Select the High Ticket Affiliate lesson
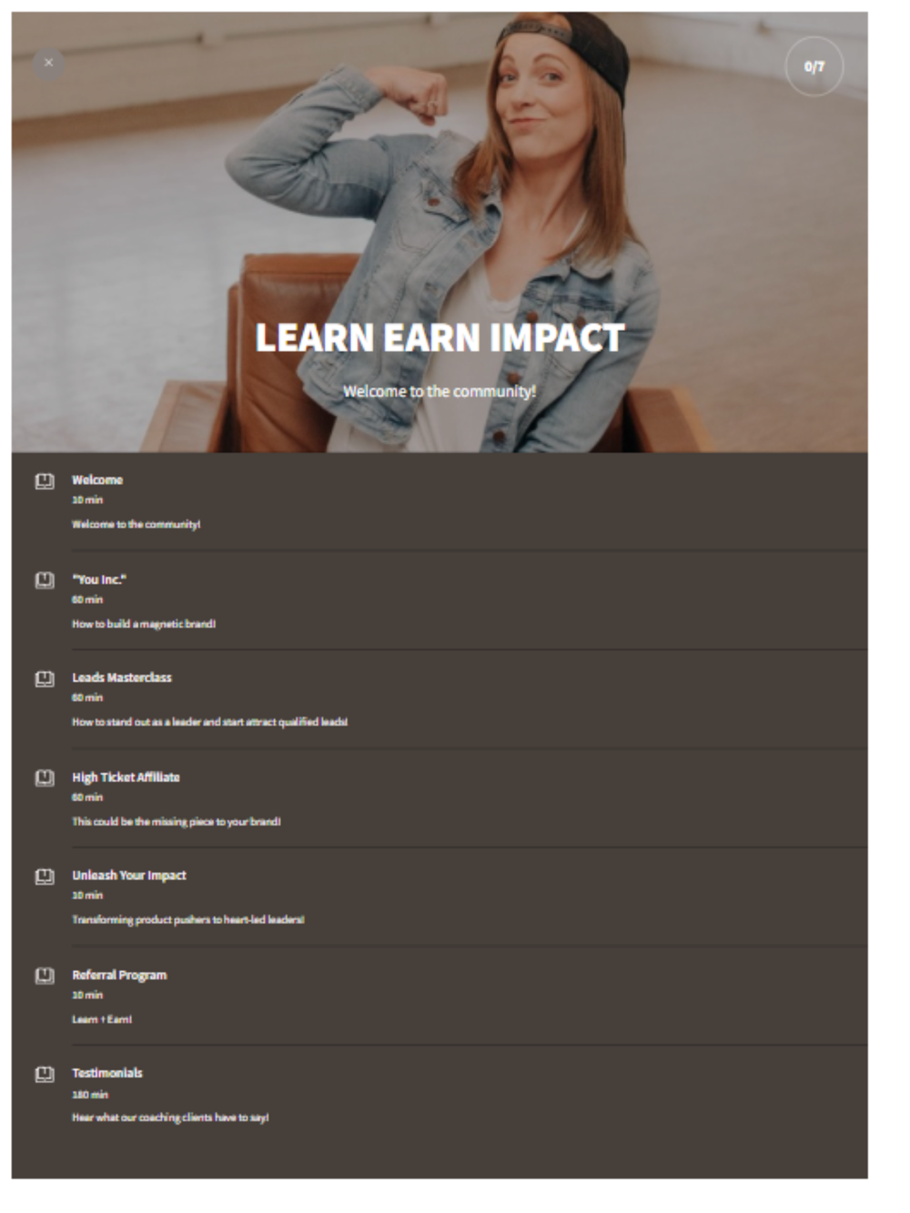Viewport: 910px width, 1213px height. pyautogui.click(x=126, y=777)
